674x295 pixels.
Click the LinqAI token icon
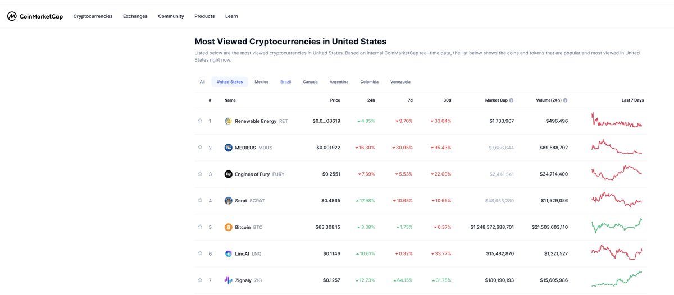coord(228,253)
